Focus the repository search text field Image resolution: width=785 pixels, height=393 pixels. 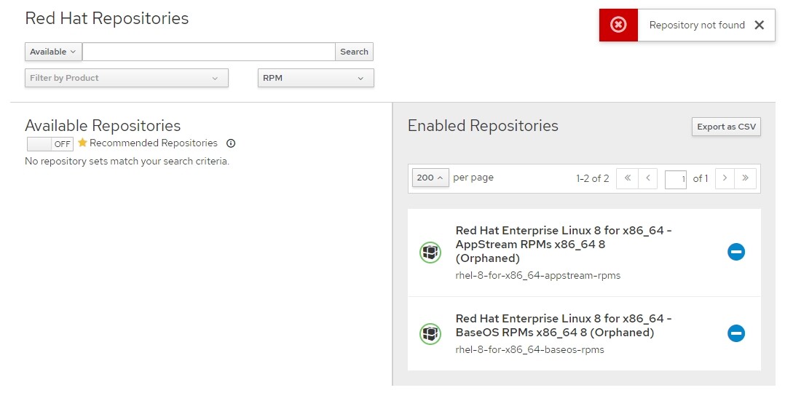209,52
